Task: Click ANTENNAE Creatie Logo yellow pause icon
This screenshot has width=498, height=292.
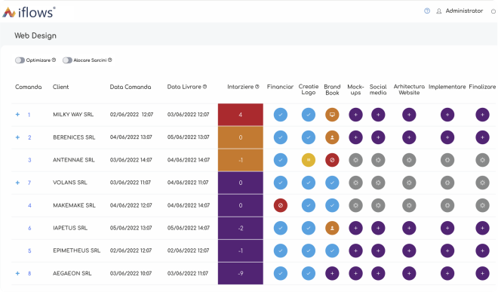Action: [x=309, y=160]
